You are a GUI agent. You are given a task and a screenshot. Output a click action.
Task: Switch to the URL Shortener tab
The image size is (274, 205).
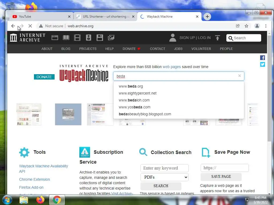tap(105, 17)
